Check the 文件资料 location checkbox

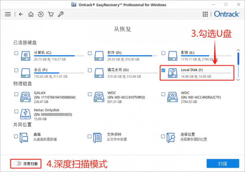[89, 136]
